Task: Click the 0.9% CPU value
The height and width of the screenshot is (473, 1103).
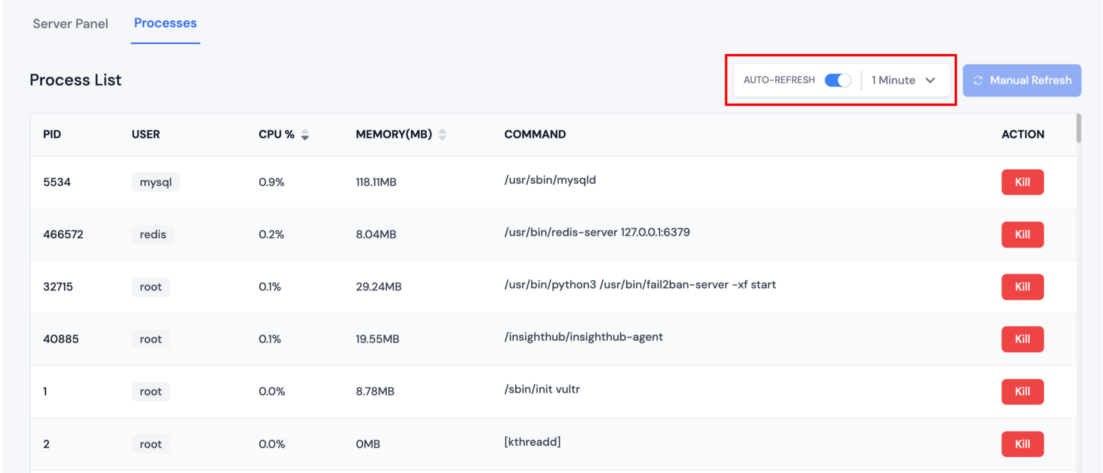Action: [271, 182]
